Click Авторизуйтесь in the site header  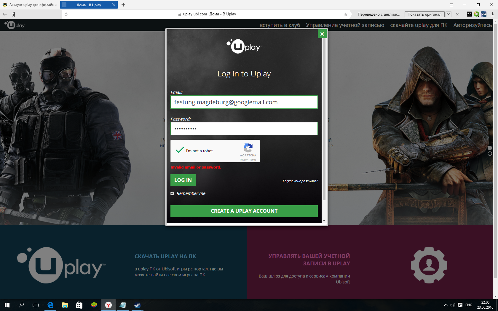click(x=473, y=25)
